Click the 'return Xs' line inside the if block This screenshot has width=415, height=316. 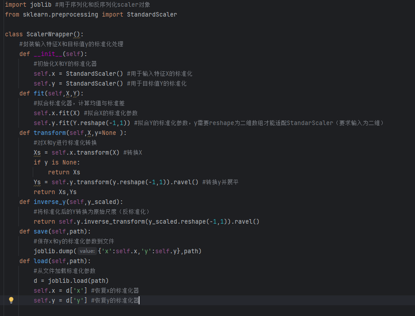tap(64, 173)
